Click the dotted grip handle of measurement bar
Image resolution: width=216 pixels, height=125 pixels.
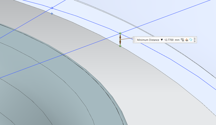point(134,40)
